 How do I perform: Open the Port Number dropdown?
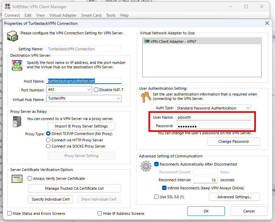coord(89,90)
